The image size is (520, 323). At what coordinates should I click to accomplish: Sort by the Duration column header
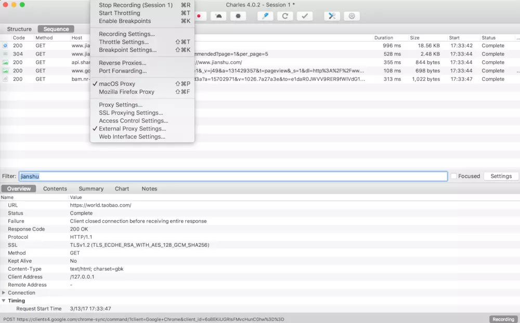click(x=384, y=38)
